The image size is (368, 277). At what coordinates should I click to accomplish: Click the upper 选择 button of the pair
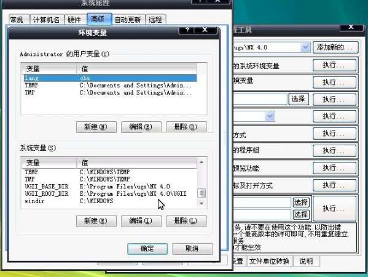tap(301, 203)
